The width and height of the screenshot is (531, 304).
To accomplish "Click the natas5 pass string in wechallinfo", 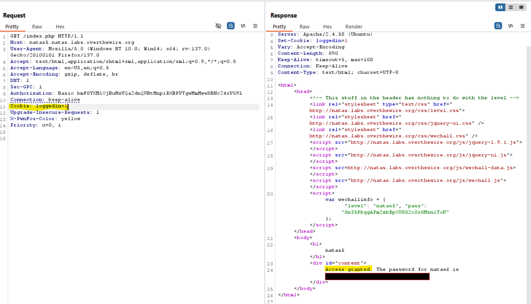I will (x=395, y=212).
